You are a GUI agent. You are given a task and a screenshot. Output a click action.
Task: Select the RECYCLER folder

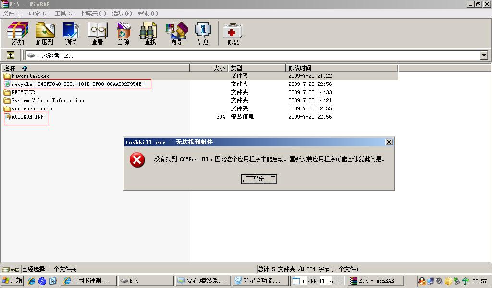(23, 92)
